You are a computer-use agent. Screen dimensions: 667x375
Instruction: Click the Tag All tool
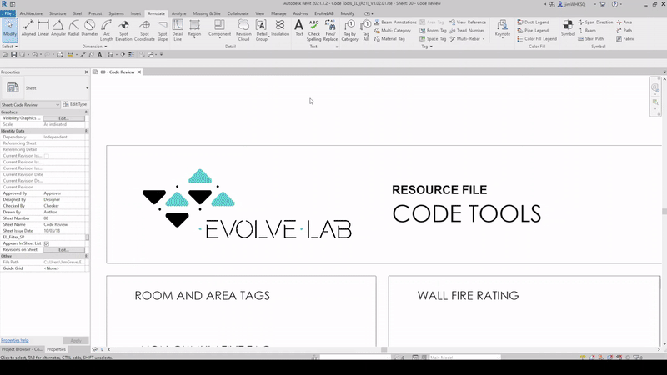tap(366, 30)
